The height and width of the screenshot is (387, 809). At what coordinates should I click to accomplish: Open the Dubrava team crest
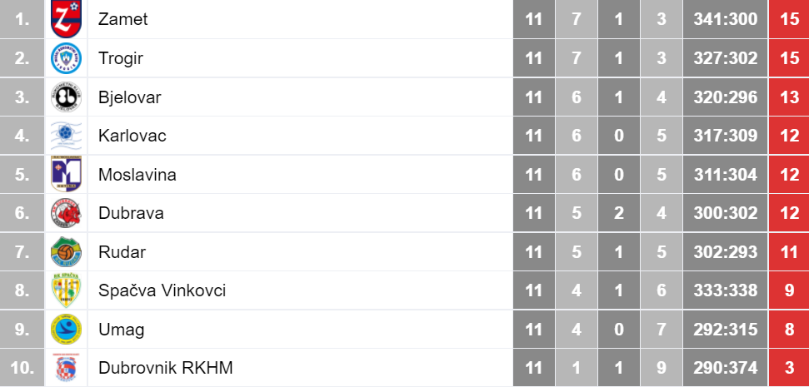click(x=66, y=213)
